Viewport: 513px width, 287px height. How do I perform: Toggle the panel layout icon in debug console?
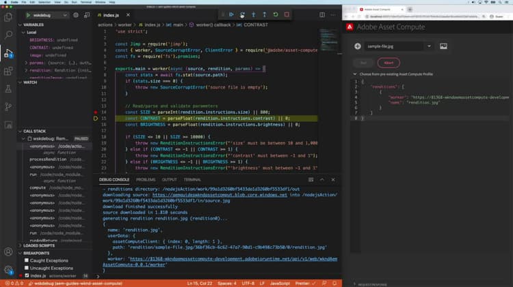point(311,180)
